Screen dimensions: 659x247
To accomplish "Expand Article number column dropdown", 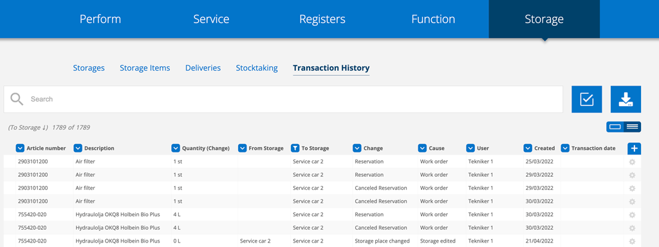I will (20, 149).
